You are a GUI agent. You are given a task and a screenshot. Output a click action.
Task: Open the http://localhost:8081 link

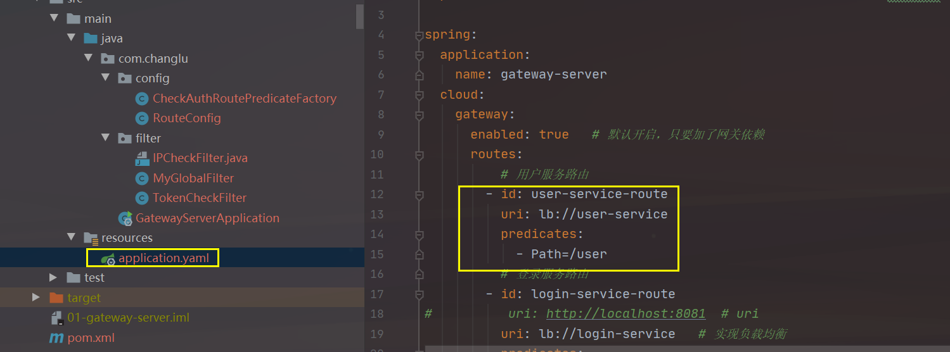[626, 314]
